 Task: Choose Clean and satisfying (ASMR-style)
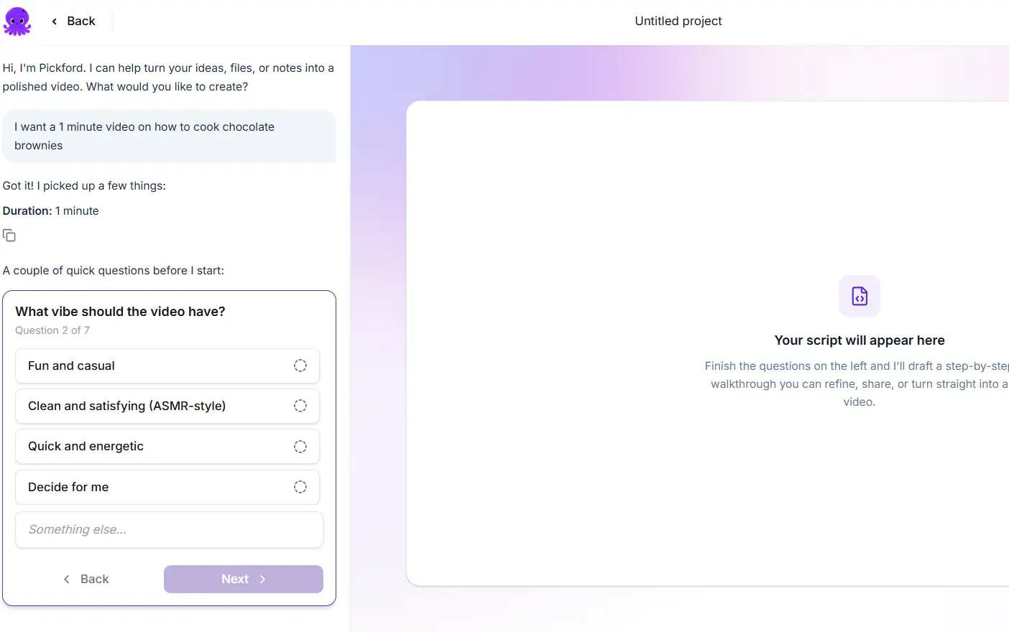click(x=167, y=406)
